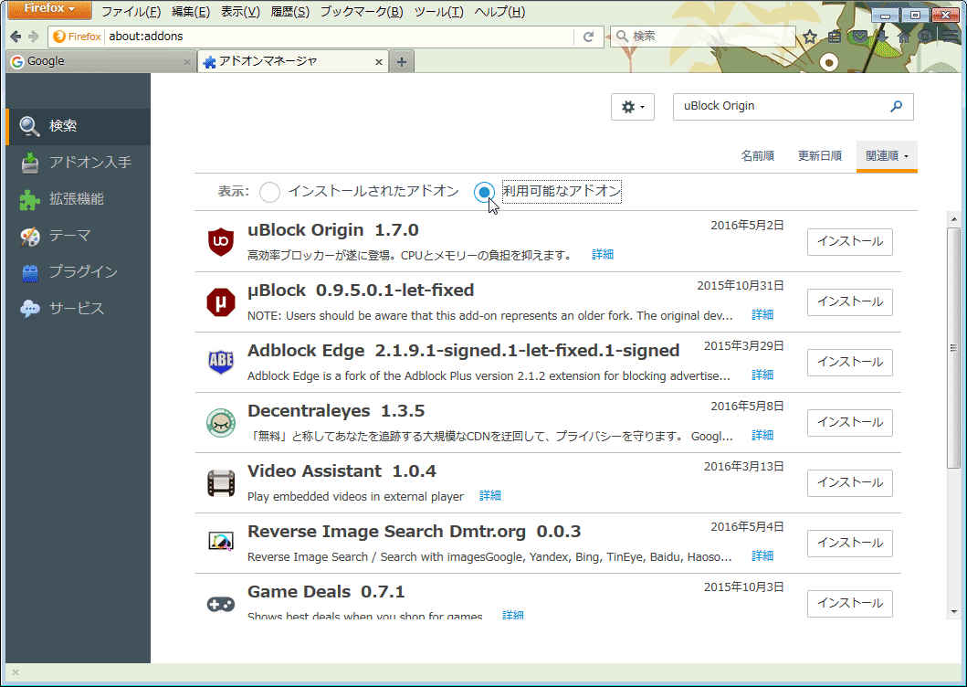Open 詳細 link for µBlock
This screenshot has height=687, width=967.
click(x=762, y=315)
